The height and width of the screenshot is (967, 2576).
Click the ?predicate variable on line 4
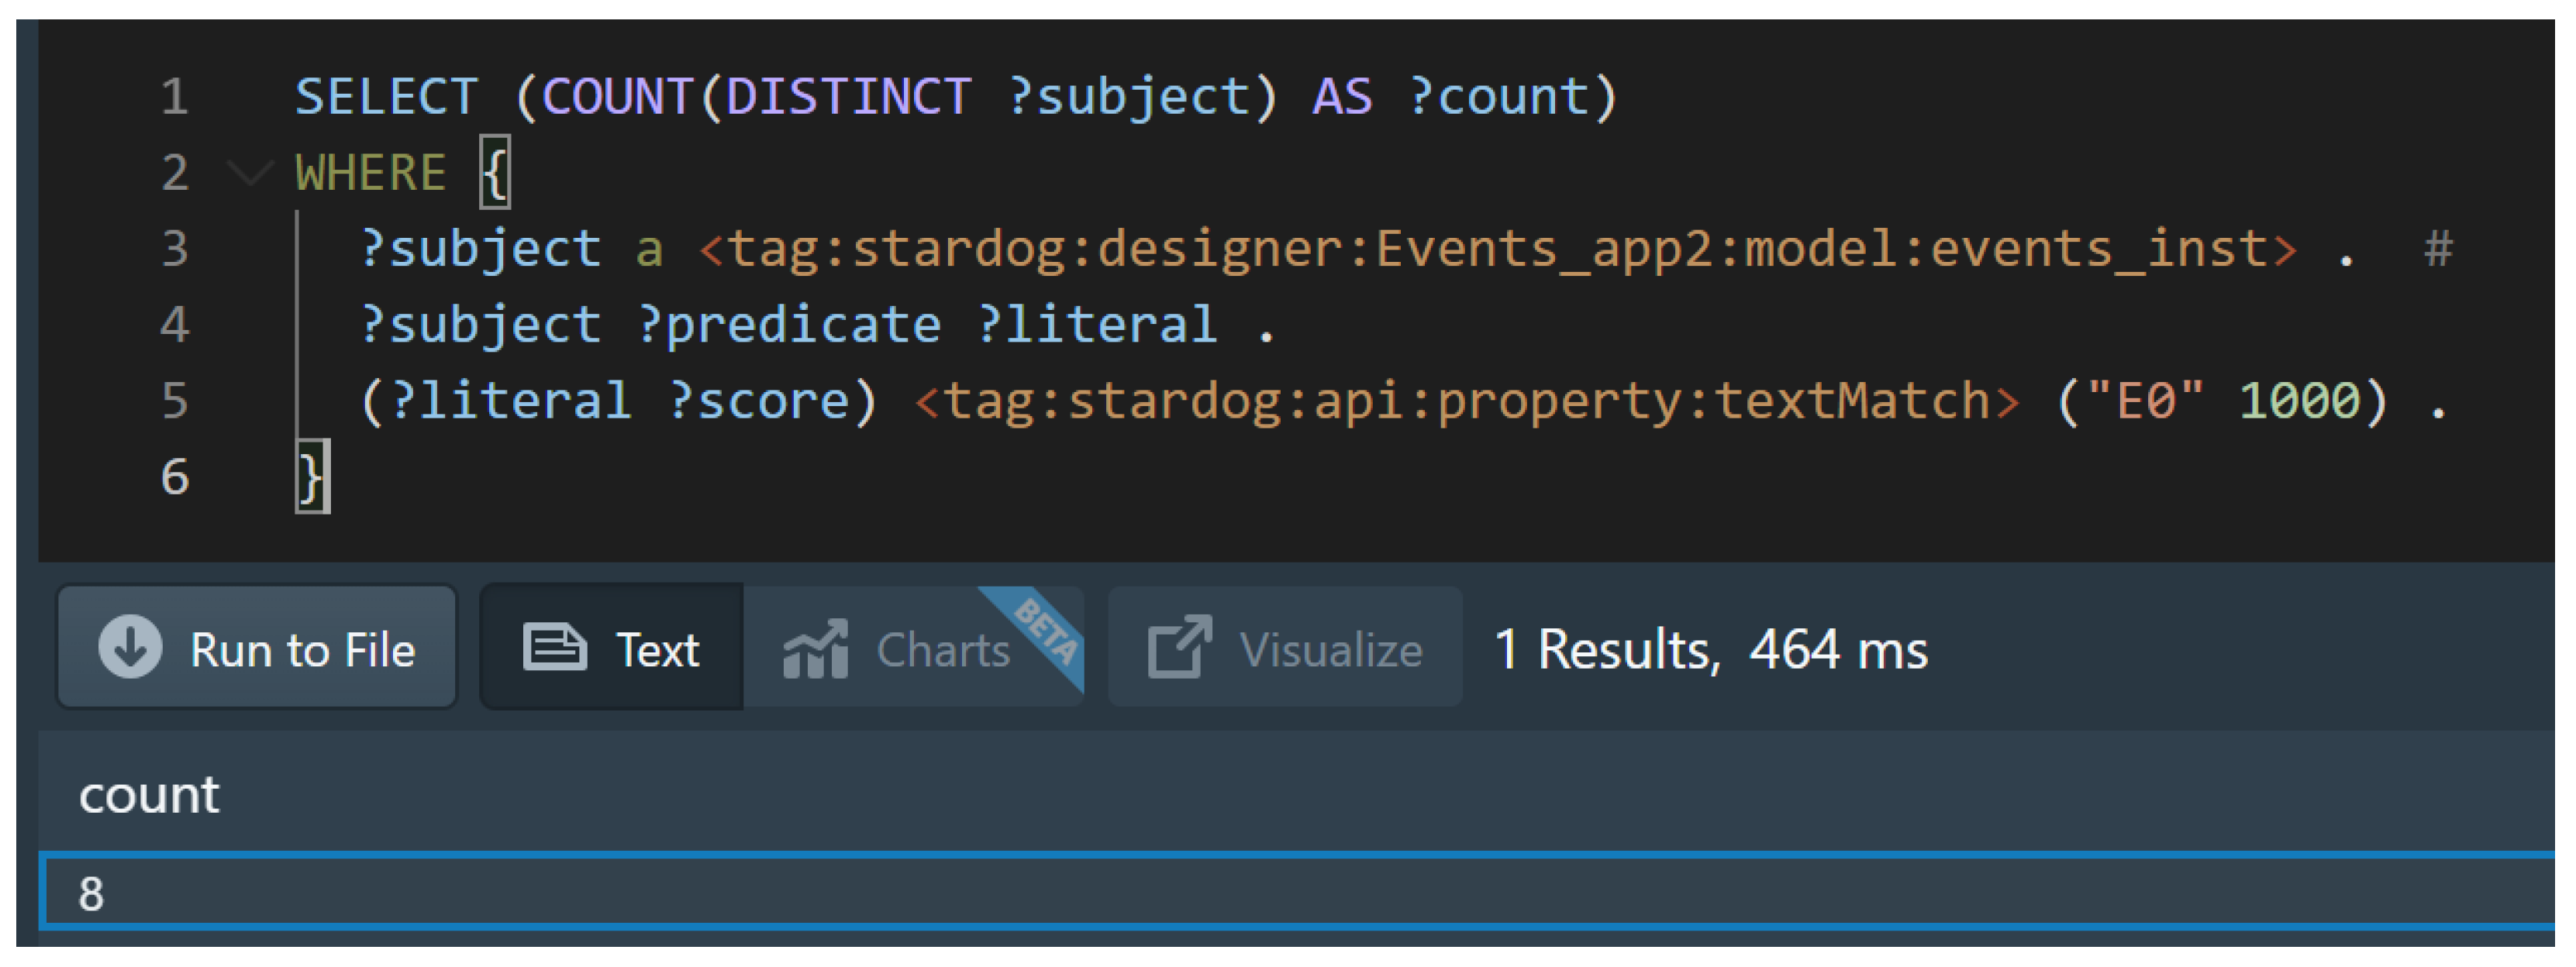tap(790, 325)
